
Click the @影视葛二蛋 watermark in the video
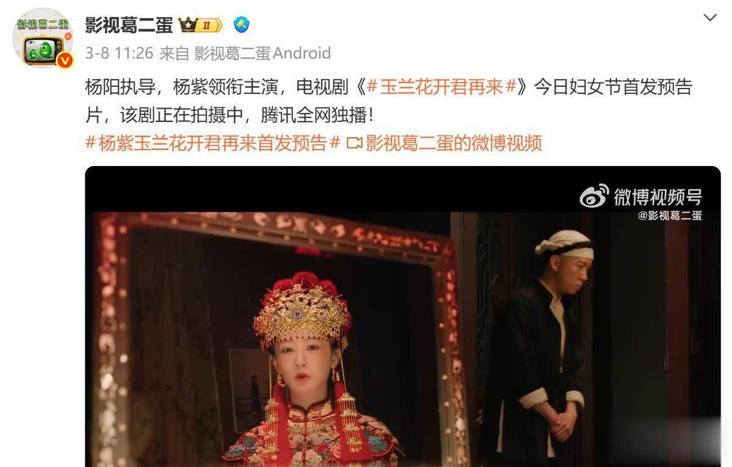(x=670, y=215)
